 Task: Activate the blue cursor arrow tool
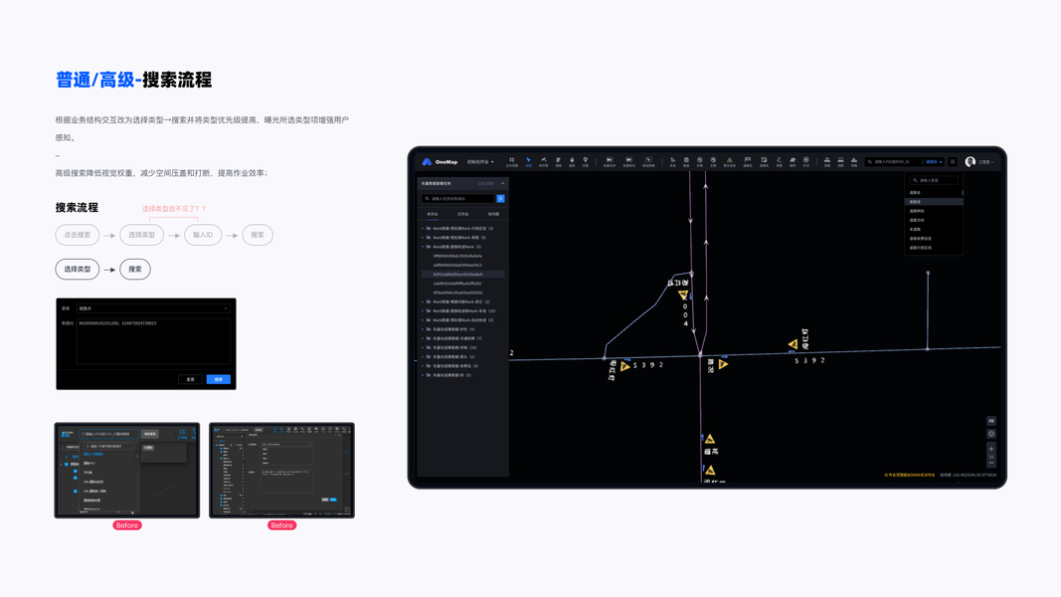[x=528, y=160]
